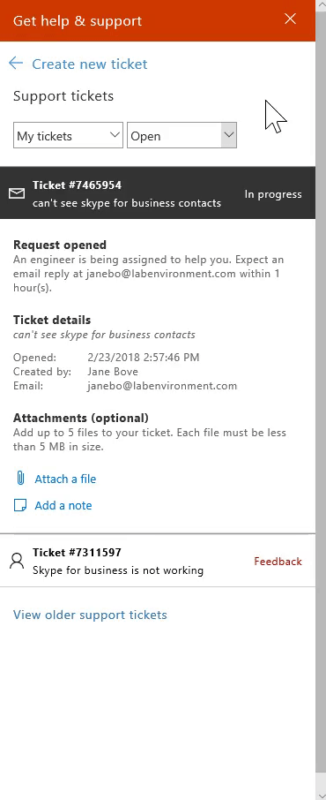Open ticket Skype for business is not working
The image size is (326, 800).
[118, 570]
